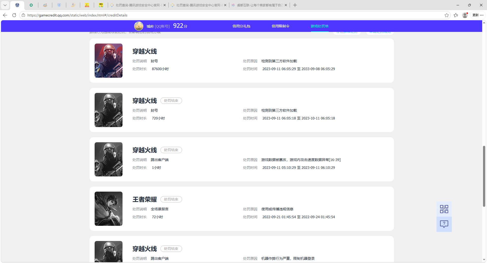Image resolution: width=487 pixels, height=263 pixels.
Task: Click the 穿越火线 title in the 720小时 card
Action: pos(145,101)
